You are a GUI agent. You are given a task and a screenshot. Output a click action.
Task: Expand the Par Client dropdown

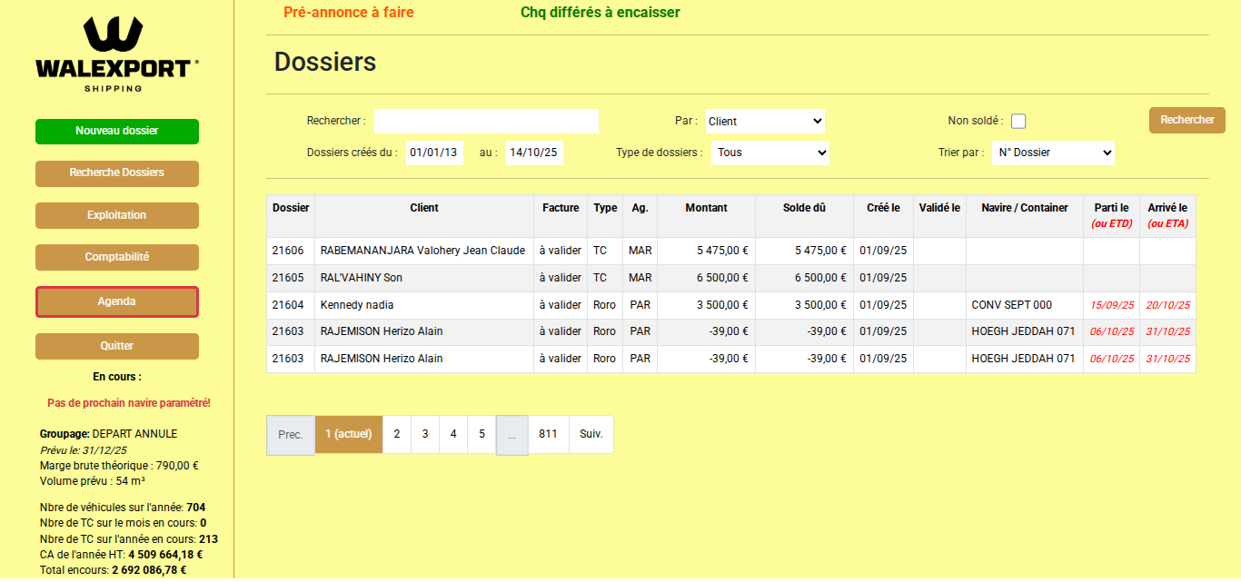[765, 121]
